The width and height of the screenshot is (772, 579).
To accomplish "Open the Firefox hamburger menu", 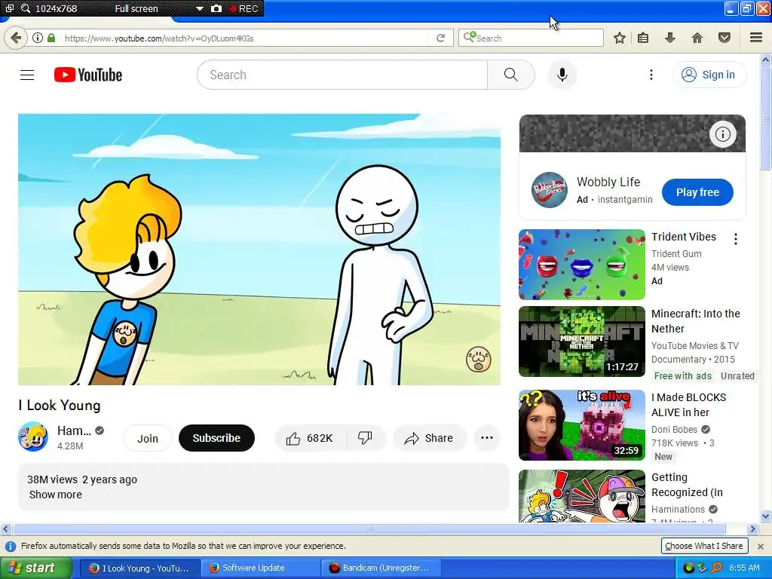I will [x=756, y=38].
